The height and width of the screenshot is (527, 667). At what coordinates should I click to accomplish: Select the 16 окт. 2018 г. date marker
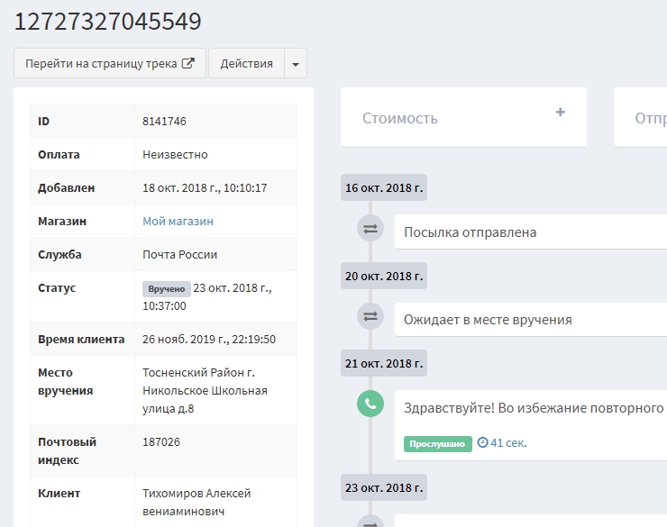point(384,187)
